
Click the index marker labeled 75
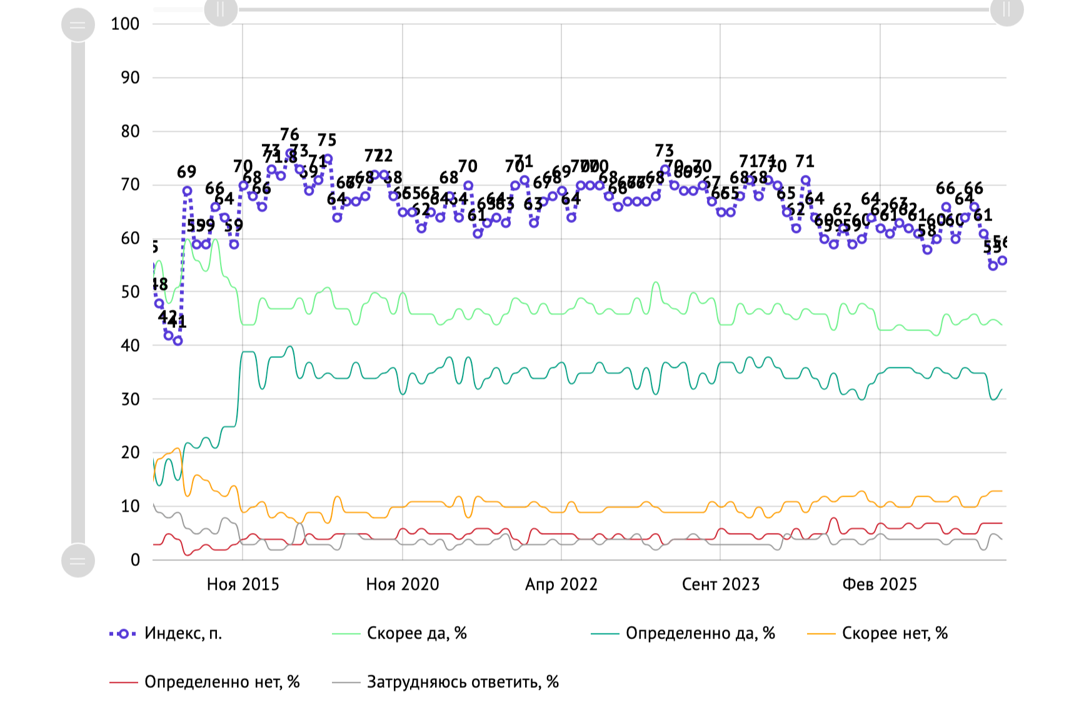328,159
